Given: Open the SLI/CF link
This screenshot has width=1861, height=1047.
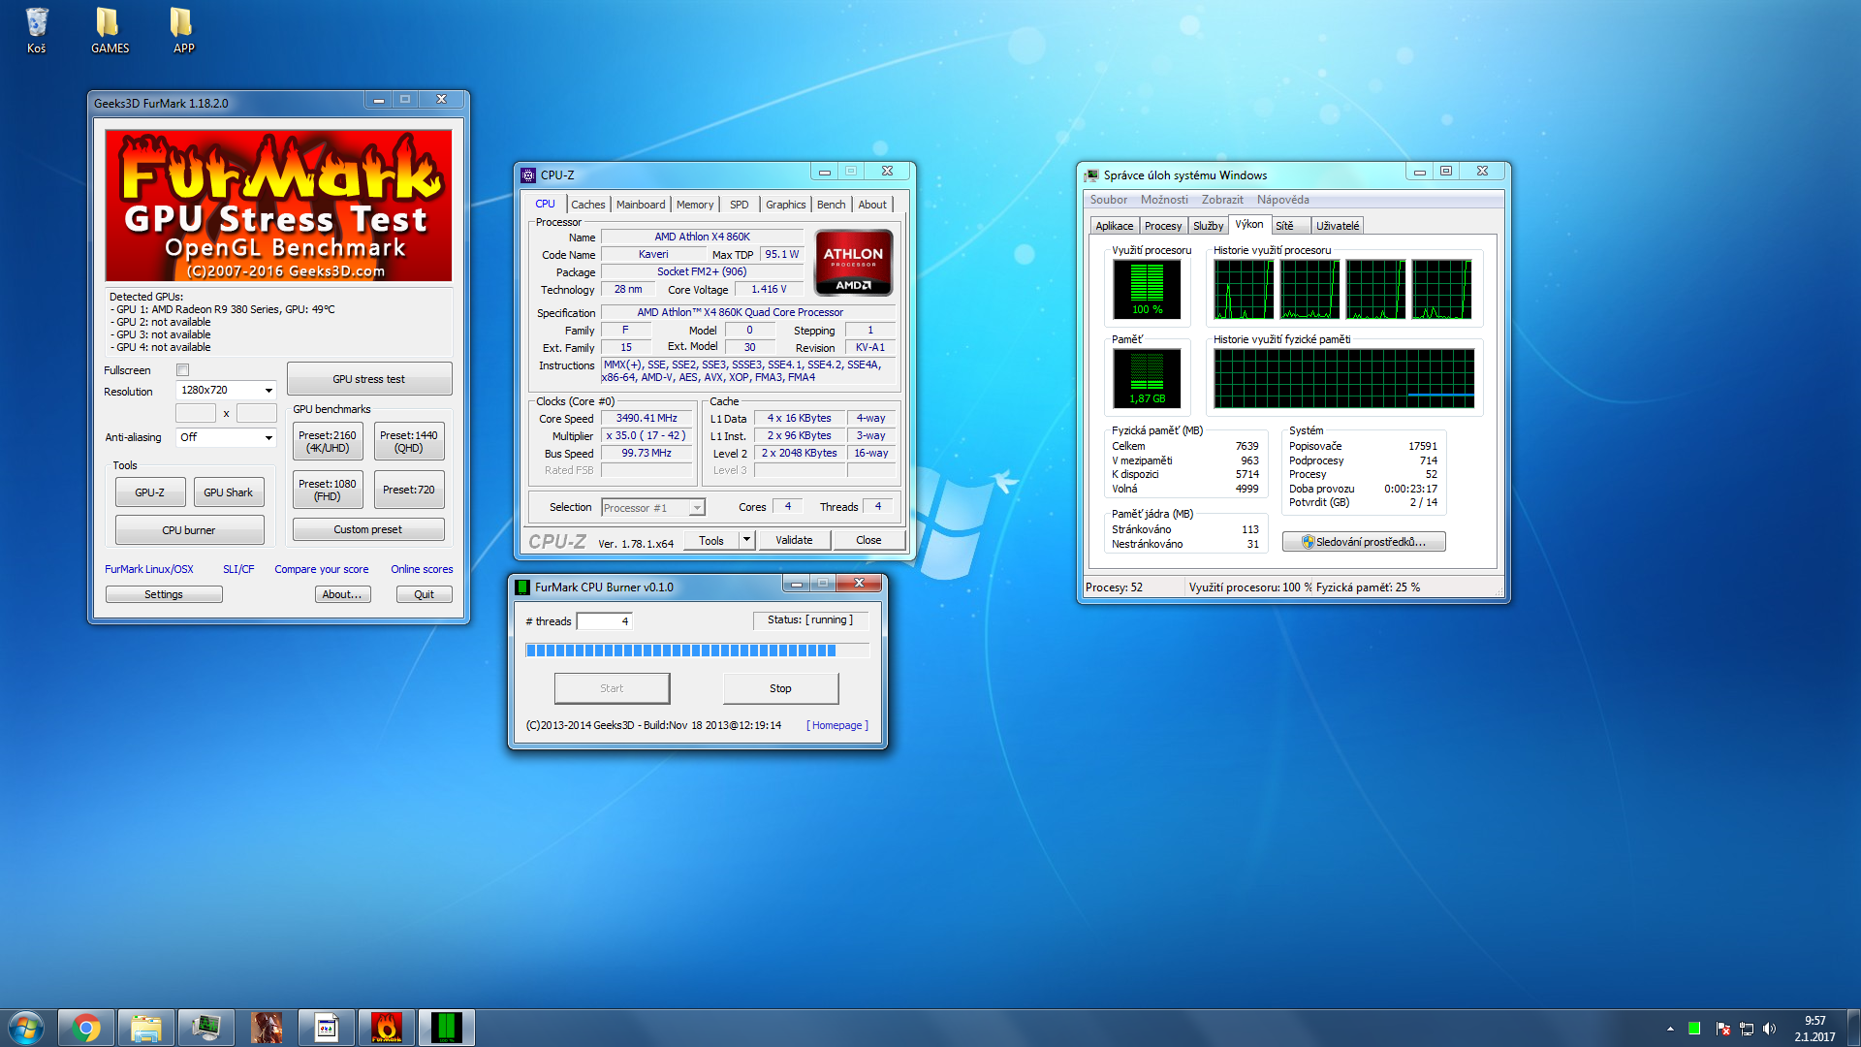Looking at the screenshot, I should coord(238,569).
